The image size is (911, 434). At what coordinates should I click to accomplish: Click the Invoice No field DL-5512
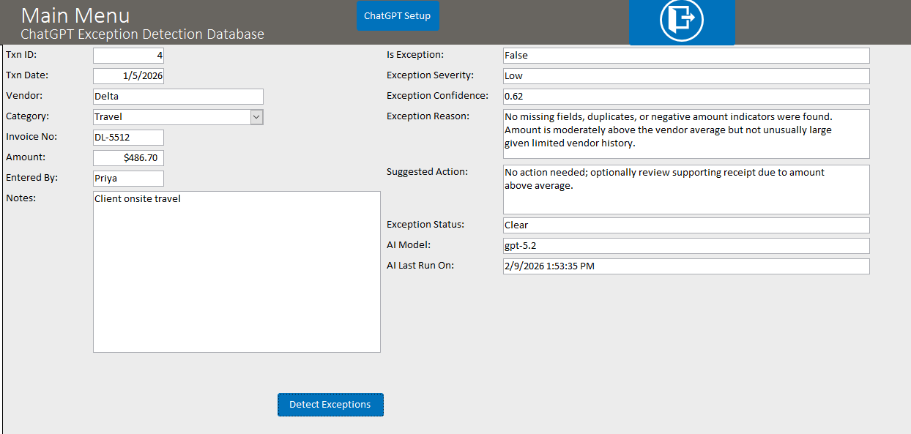click(128, 138)
